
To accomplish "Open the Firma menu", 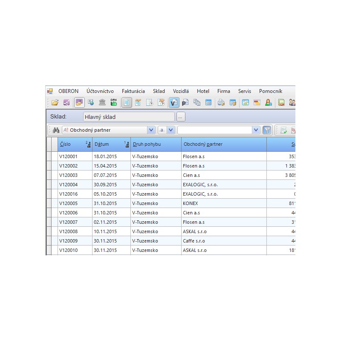I will [223, 91].
